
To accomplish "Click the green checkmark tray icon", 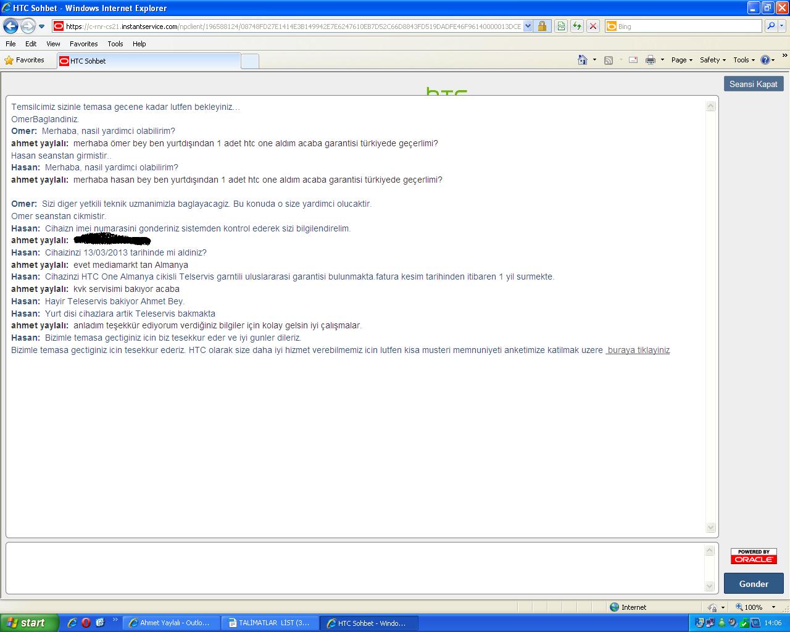I will pos(744,623).
